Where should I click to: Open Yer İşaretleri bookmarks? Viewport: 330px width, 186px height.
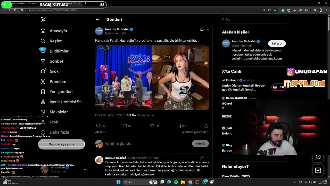click(56, 92)
